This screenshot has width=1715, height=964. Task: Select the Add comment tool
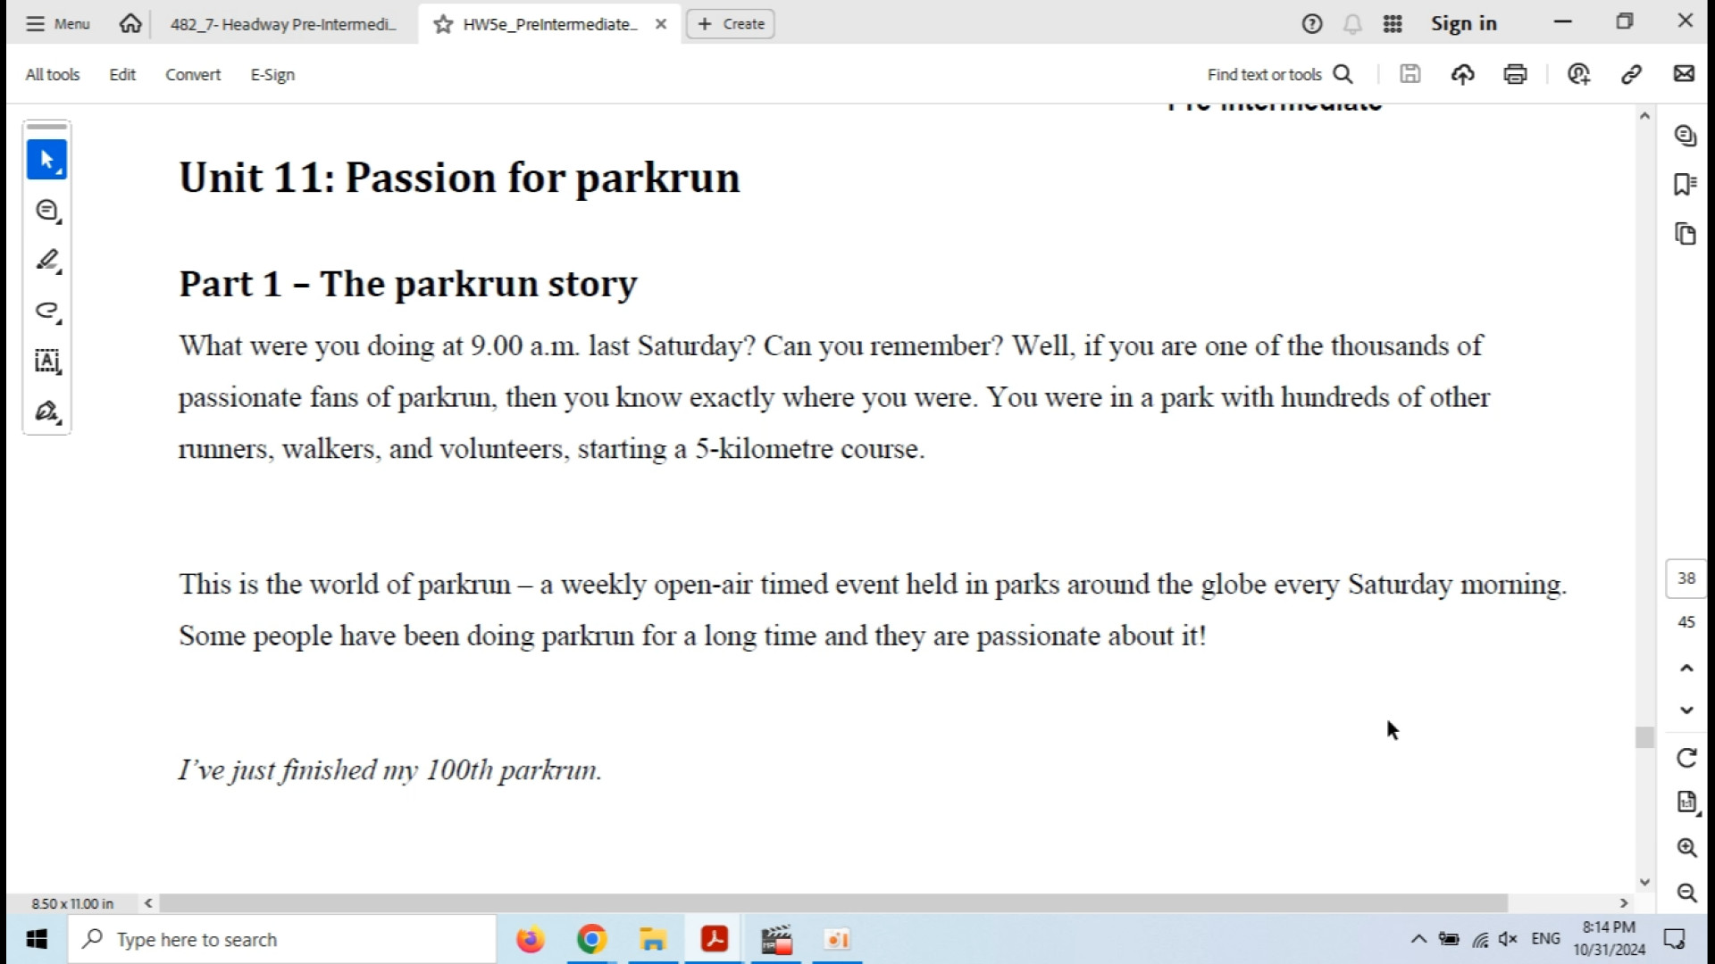tap(46, 211)
